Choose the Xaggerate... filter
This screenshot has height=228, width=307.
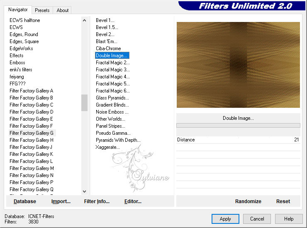point(107,147)
